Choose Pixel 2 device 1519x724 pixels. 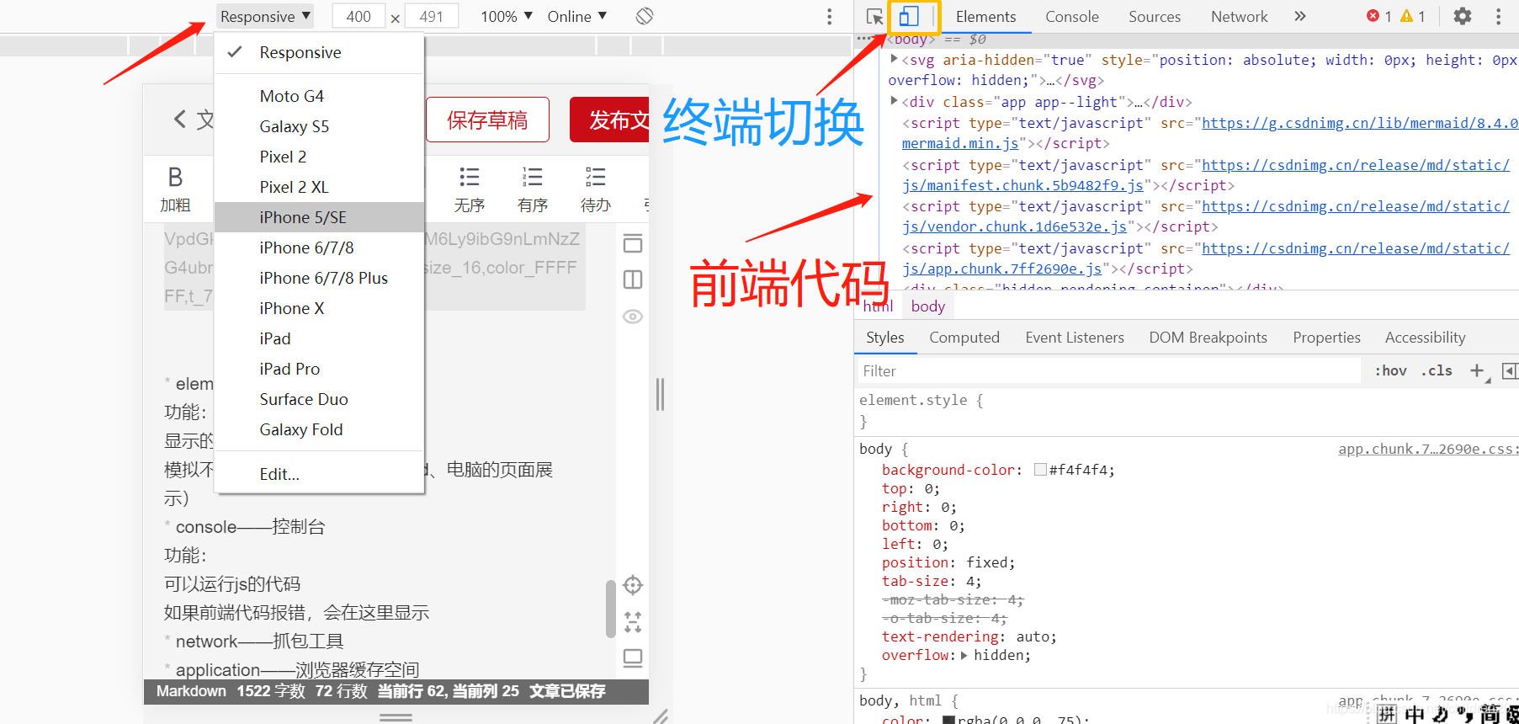tap(319, 157)
